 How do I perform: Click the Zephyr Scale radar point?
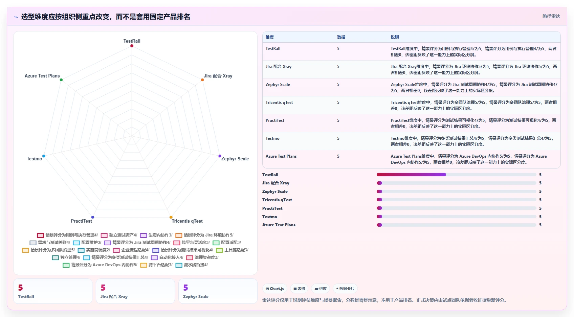(x=220, y=156)
